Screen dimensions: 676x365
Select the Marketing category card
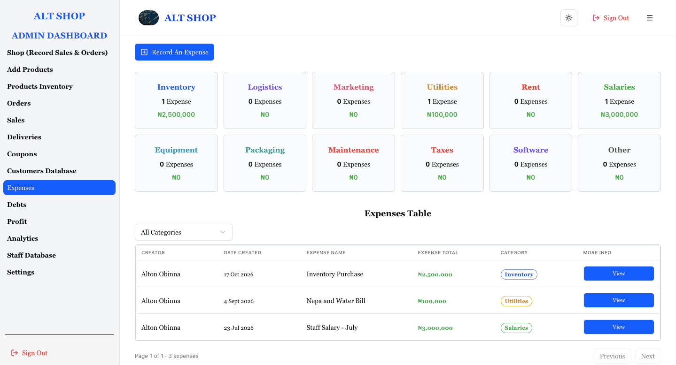tap(353, 100)
